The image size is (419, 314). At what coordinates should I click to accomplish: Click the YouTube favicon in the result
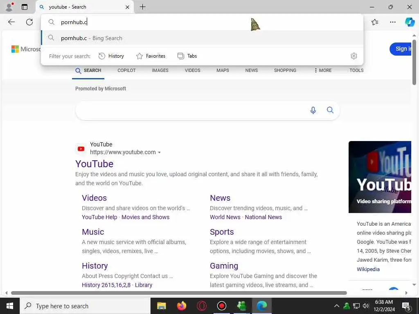81,149
